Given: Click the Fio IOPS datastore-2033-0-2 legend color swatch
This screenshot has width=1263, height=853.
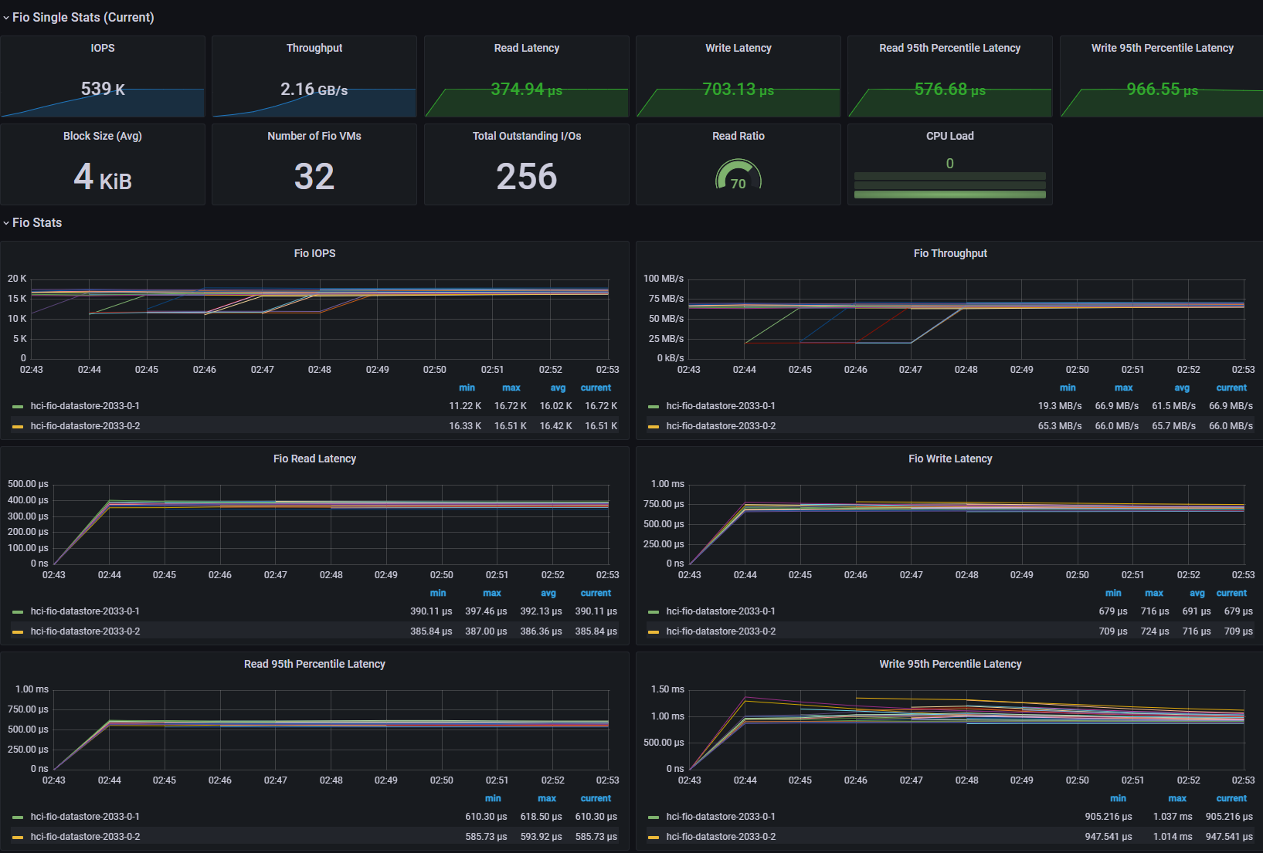Looking at the screenshot, I should (18, 426).
